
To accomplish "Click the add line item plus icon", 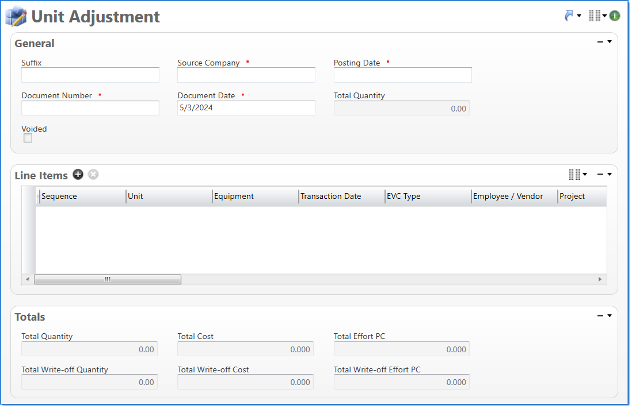I will tap(78, 175).
